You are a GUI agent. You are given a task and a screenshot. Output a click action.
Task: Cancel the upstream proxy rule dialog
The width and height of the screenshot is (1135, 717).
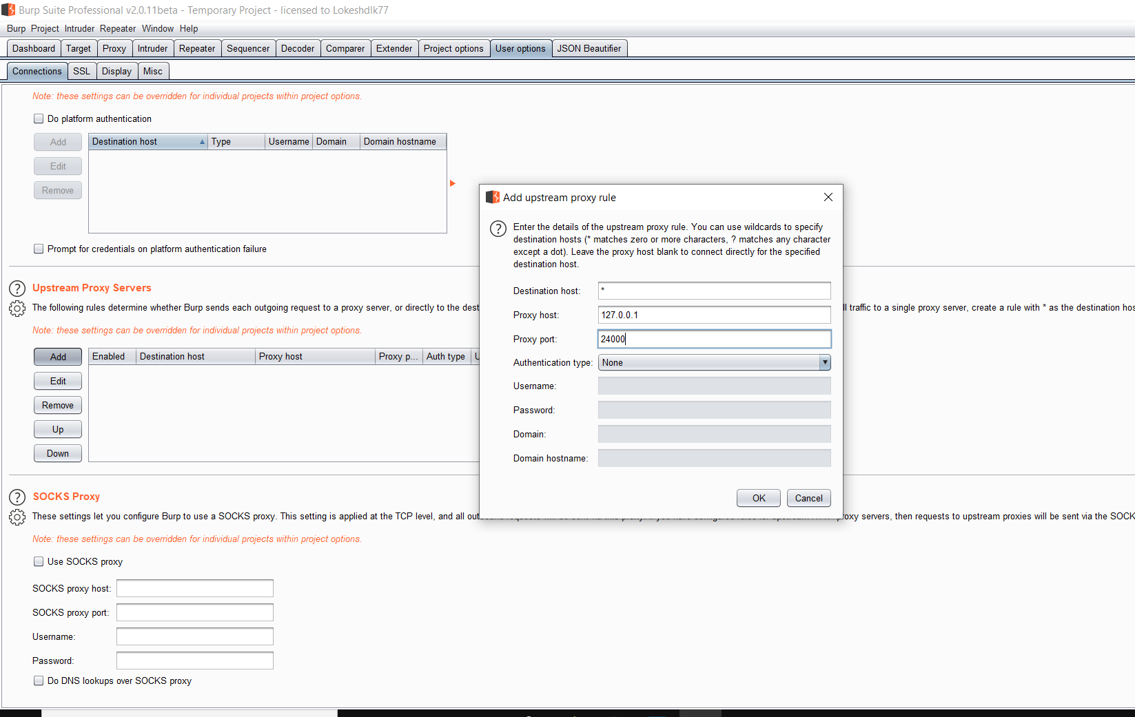809,498
